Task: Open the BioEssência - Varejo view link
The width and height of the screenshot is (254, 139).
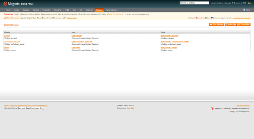Action: [169, 48]
